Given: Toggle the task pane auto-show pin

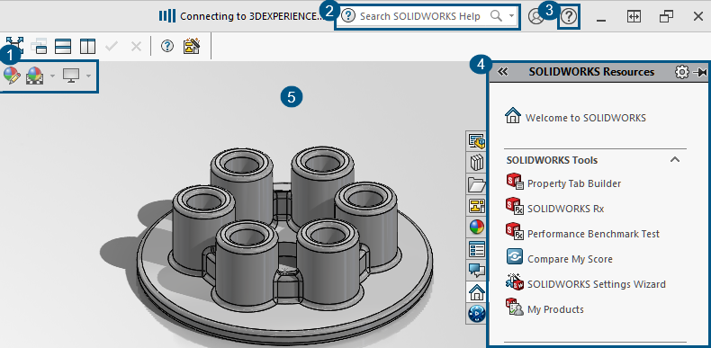Looking at the screenshot, I should pyautogui.click(x=700, y=72).
